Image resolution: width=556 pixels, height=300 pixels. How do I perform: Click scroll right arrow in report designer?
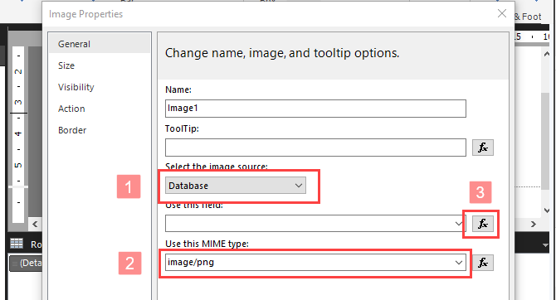click(534, 224)
